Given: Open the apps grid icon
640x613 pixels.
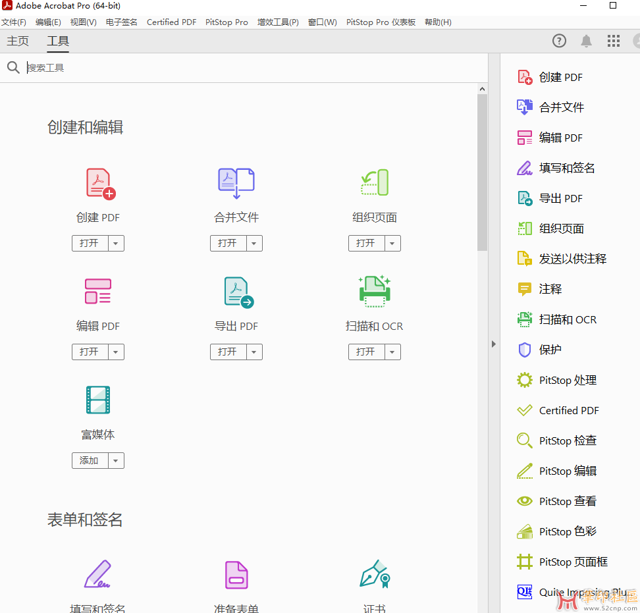Looking at the screenshot, I should click(x=614, y=41).
